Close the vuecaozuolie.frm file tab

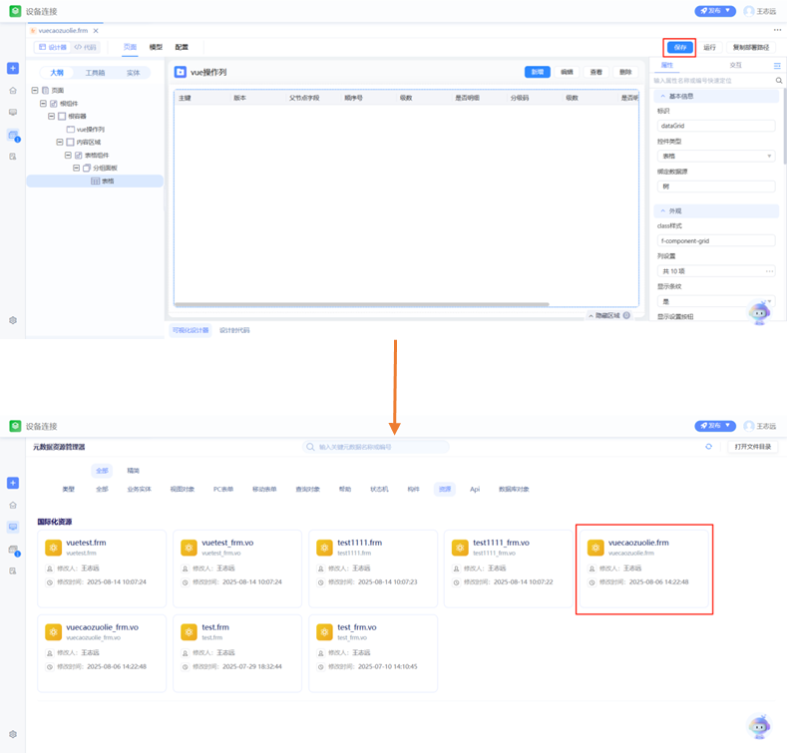(96, 31)
